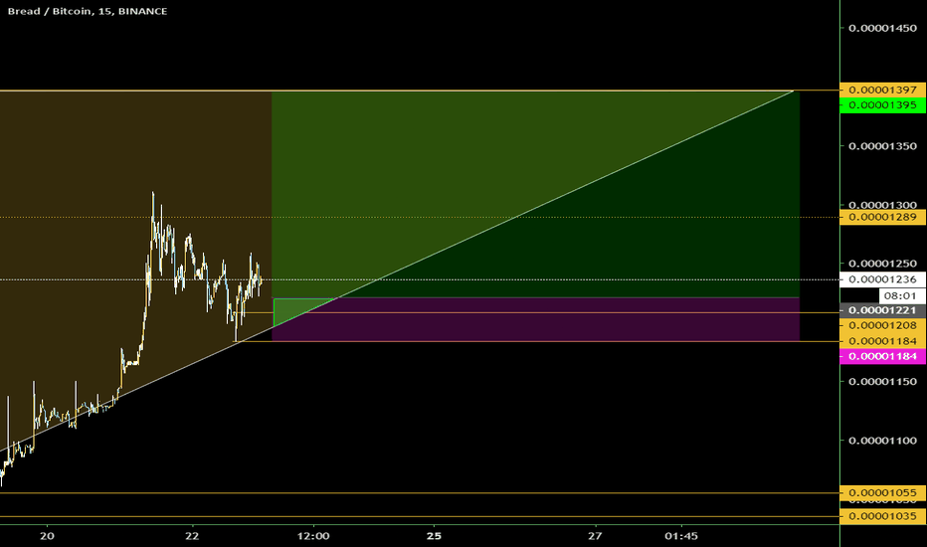Click the 27 date label on time axis
The width and height of the screenshot is (927, 547).
595,536
